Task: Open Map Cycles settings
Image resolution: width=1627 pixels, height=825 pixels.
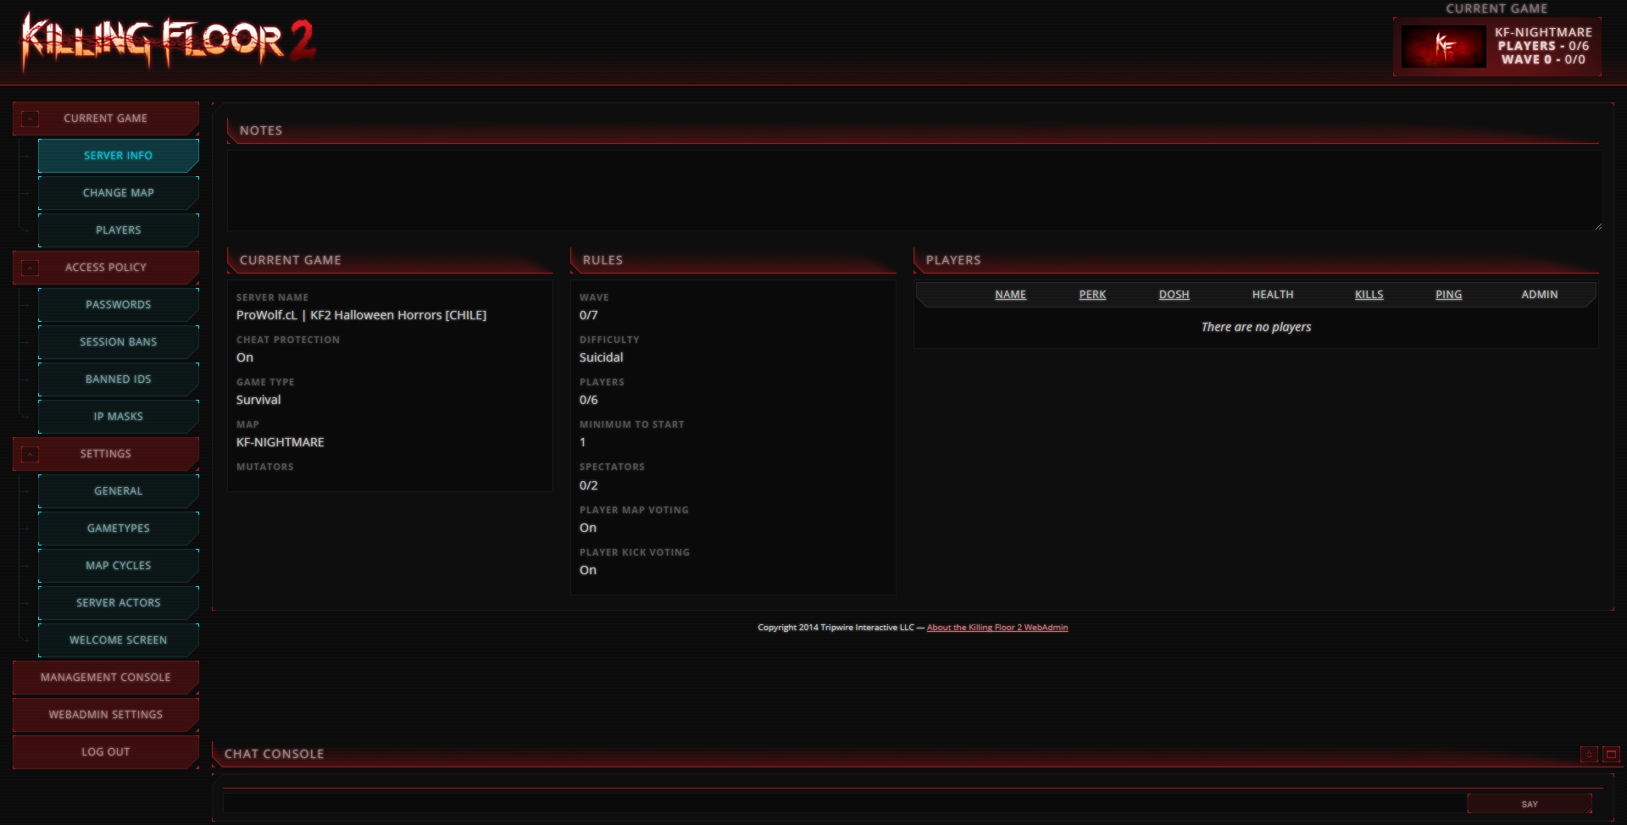Action: coord(119,566)
